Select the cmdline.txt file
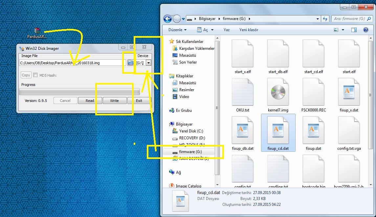Viewport: 376px width, 217px height. [x=278, y=171]
